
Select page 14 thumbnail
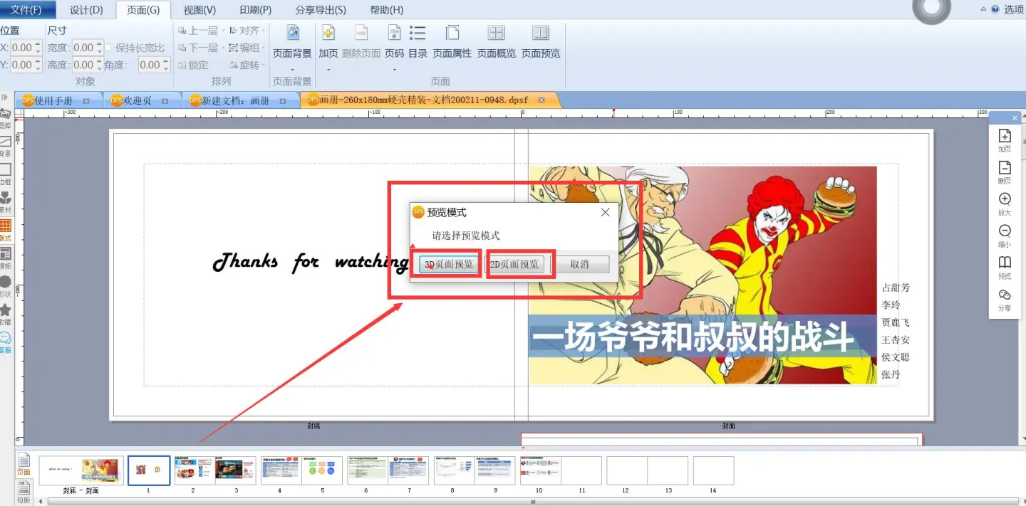coord(713,470)
